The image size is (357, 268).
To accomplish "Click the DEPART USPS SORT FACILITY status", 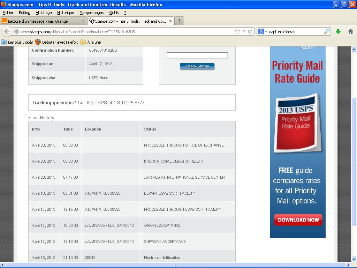I will pos(170,193).
